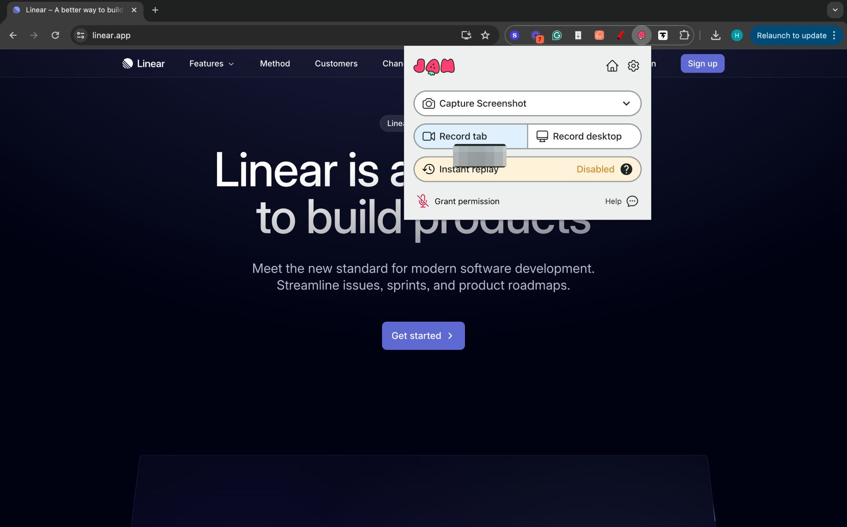The width and height of the screenshot is (847, 527).
Task: Click the site information icon beside linear.app
Action: [x=80, y=35]
